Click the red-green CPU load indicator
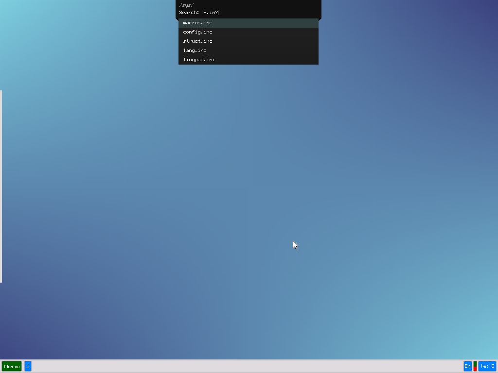 coord(475,366)
